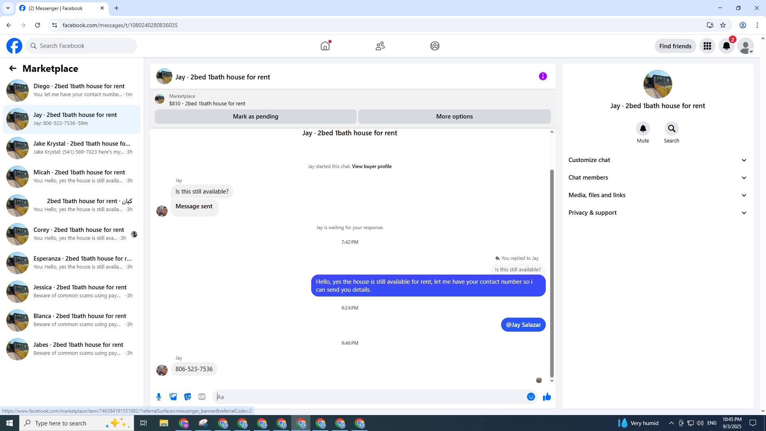Click the Mark as pending button
The width and height of the screenshot is (766, 431).
[256, 117]
